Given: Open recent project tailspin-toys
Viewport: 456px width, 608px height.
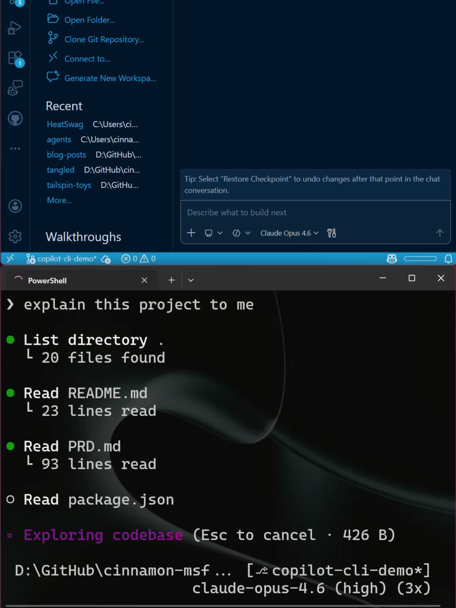Looking at the screenshot, I should (x=69, y=185).
